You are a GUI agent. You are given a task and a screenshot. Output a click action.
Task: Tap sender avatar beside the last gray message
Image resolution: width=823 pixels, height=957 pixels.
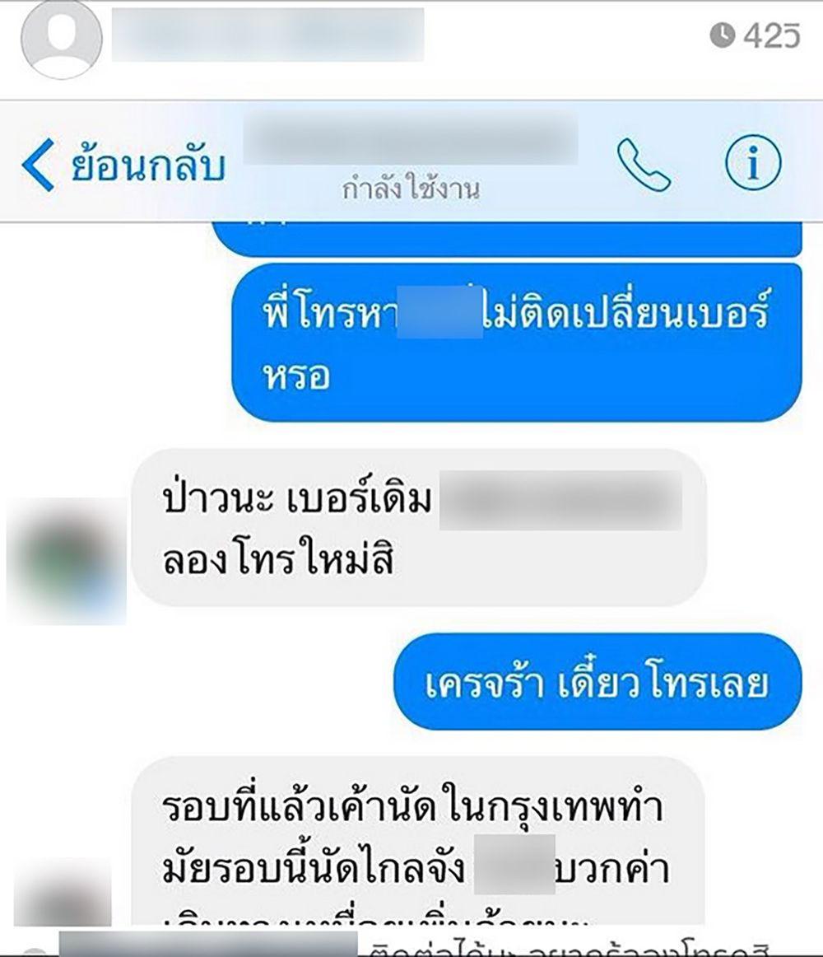[x=63, y=891]
